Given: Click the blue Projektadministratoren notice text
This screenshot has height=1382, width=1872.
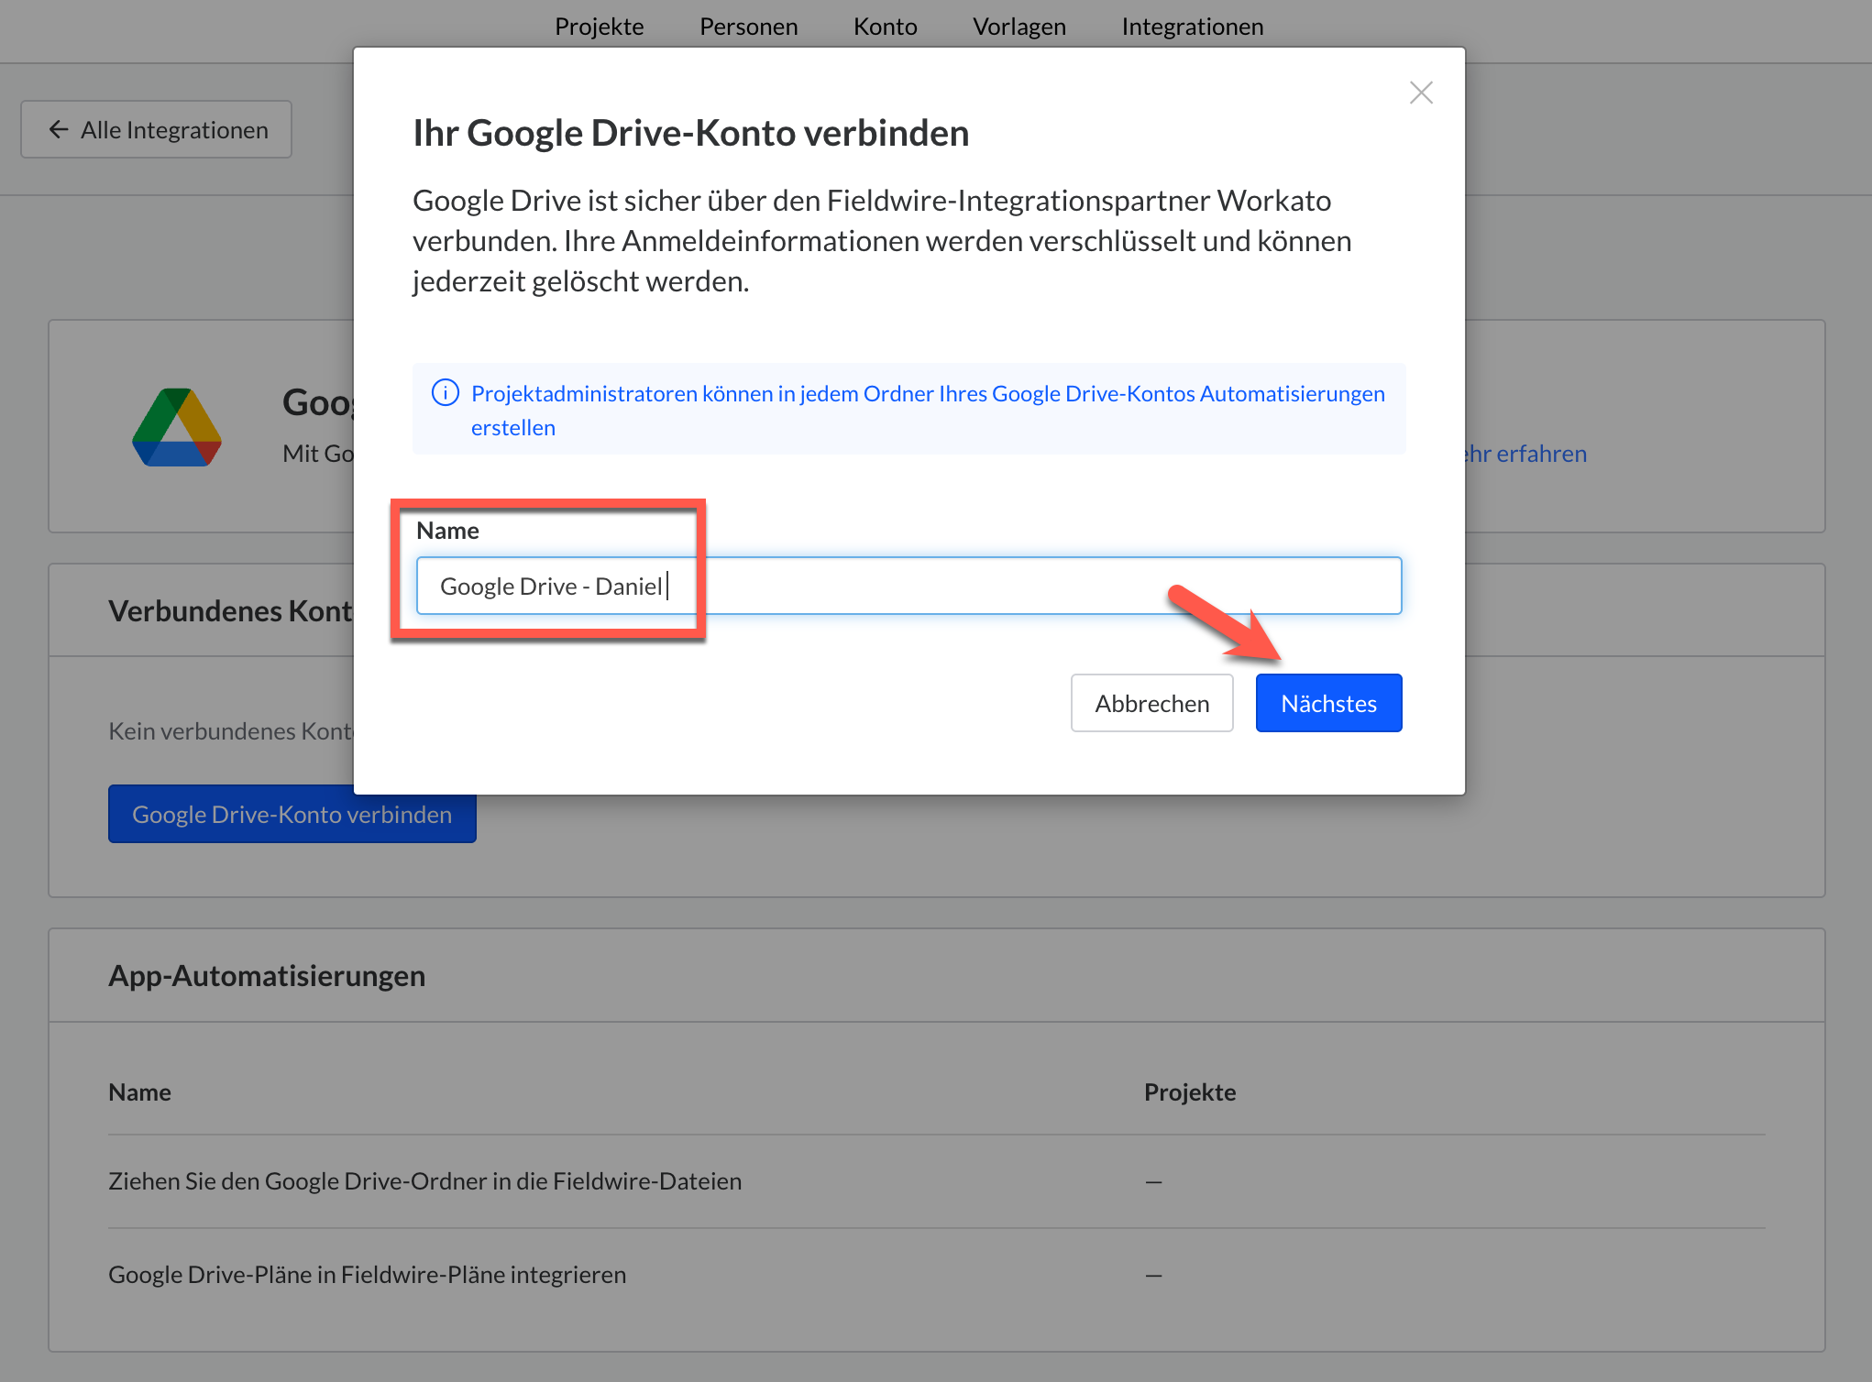Looking at the screenshot, I should [928, 410].
